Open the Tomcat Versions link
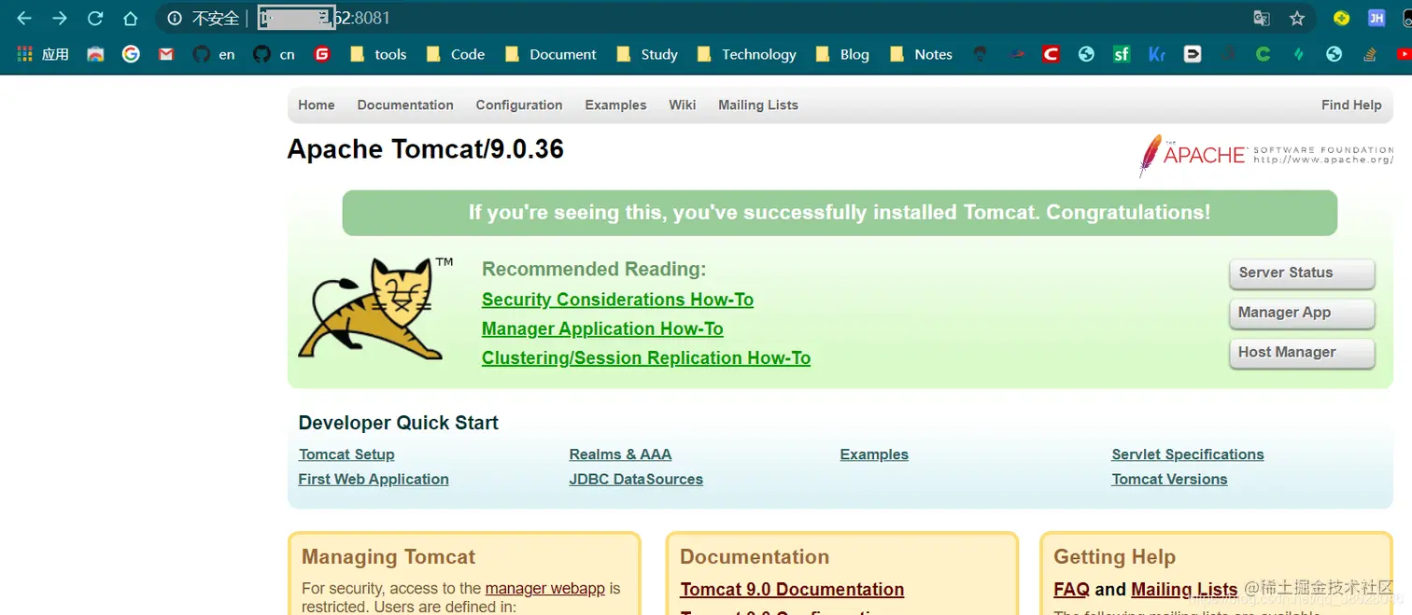 1169,479
